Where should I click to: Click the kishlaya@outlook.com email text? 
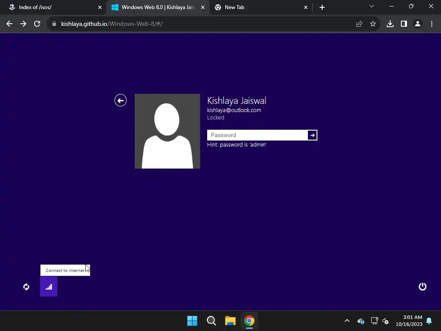coord(234,110)
